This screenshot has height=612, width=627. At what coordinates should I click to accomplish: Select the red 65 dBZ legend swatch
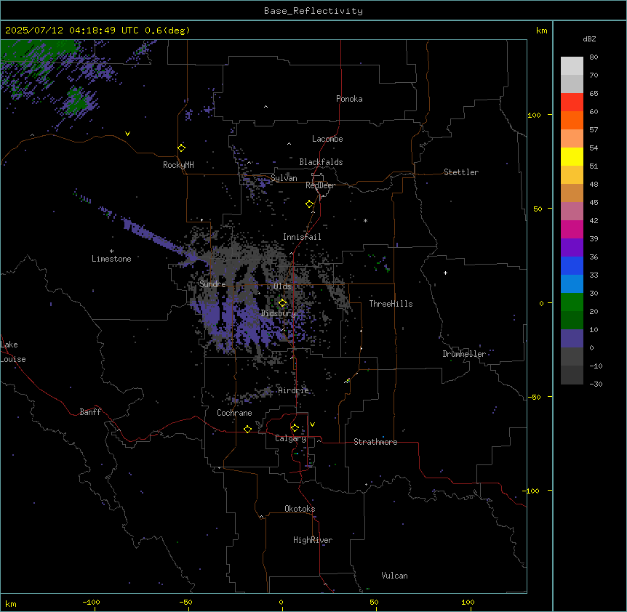click(572, 102)
